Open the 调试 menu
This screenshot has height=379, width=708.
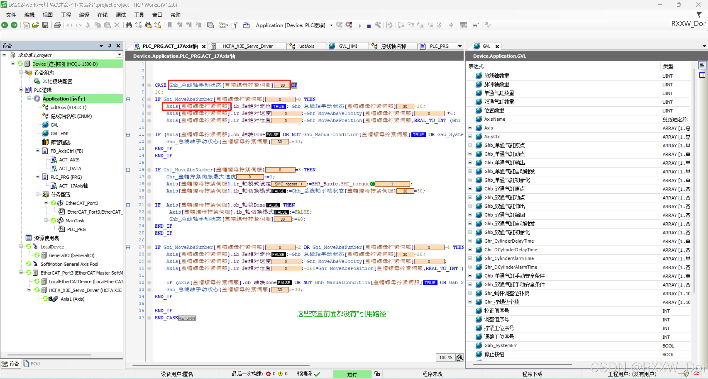click(x=121, y=15)
